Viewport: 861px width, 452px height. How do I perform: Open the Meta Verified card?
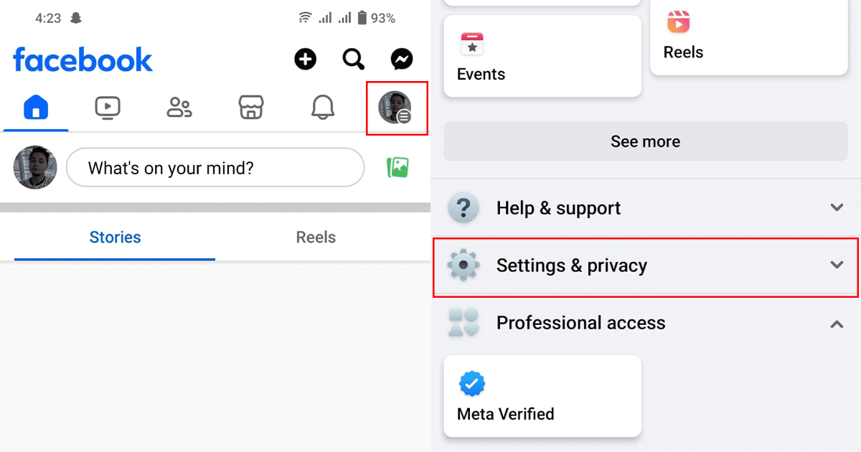(x=542, y=396)
